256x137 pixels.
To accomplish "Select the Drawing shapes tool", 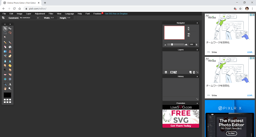I will tap(10, 56).
